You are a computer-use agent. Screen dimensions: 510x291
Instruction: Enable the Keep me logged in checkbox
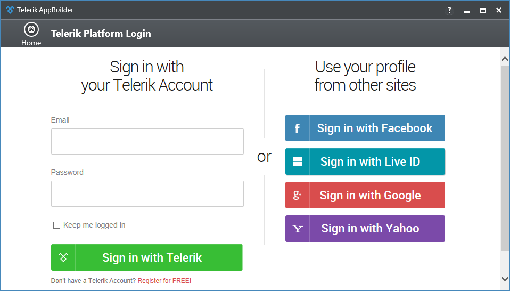57,225
